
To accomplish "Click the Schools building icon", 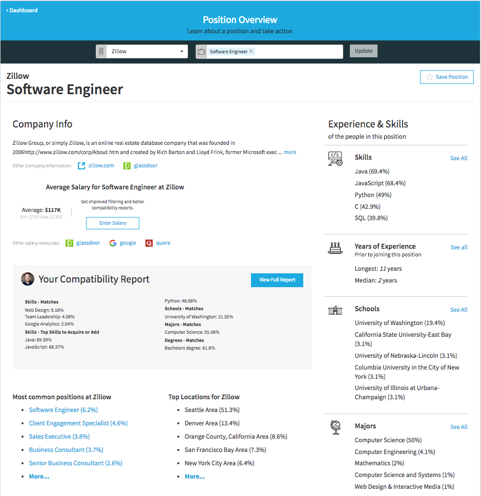I will click(335, 310).
